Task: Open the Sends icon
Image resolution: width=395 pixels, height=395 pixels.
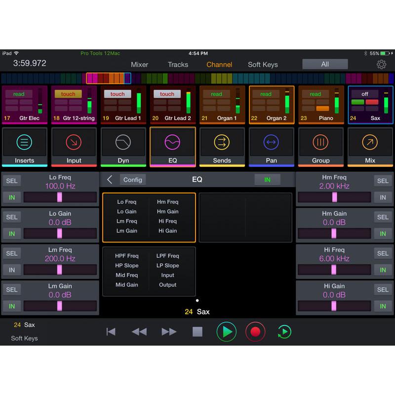Action: coord(222,147)
